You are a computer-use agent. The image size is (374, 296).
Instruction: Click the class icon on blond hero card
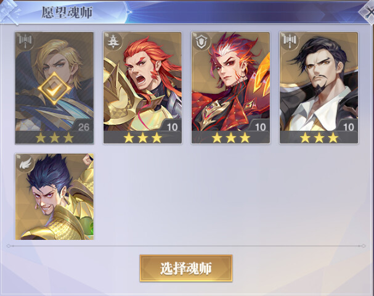click(25, 40)
